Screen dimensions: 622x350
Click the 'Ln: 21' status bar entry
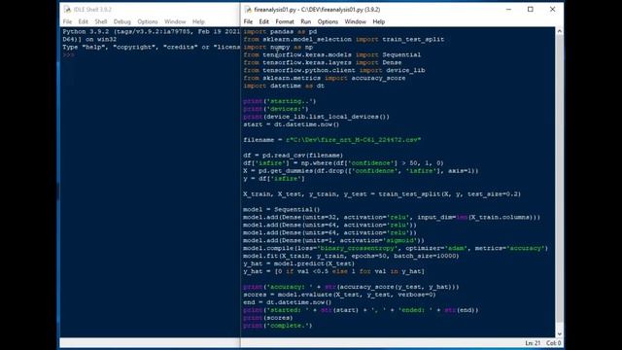[x=533, y=343]
